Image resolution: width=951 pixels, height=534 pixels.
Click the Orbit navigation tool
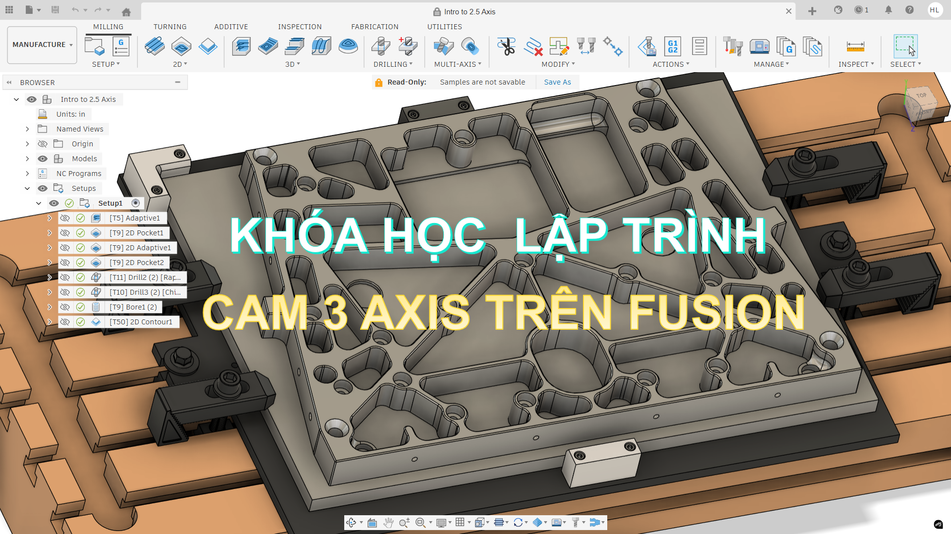tap(351, 523)
